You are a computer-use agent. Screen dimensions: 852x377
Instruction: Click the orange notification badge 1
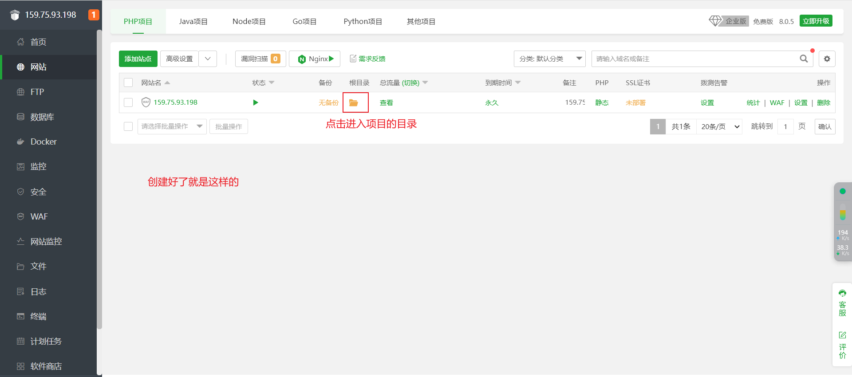93,15
